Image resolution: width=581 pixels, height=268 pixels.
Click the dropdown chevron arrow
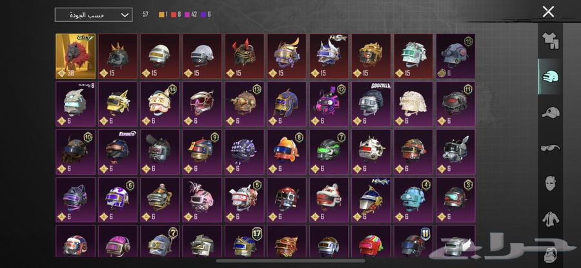point(125,15)
